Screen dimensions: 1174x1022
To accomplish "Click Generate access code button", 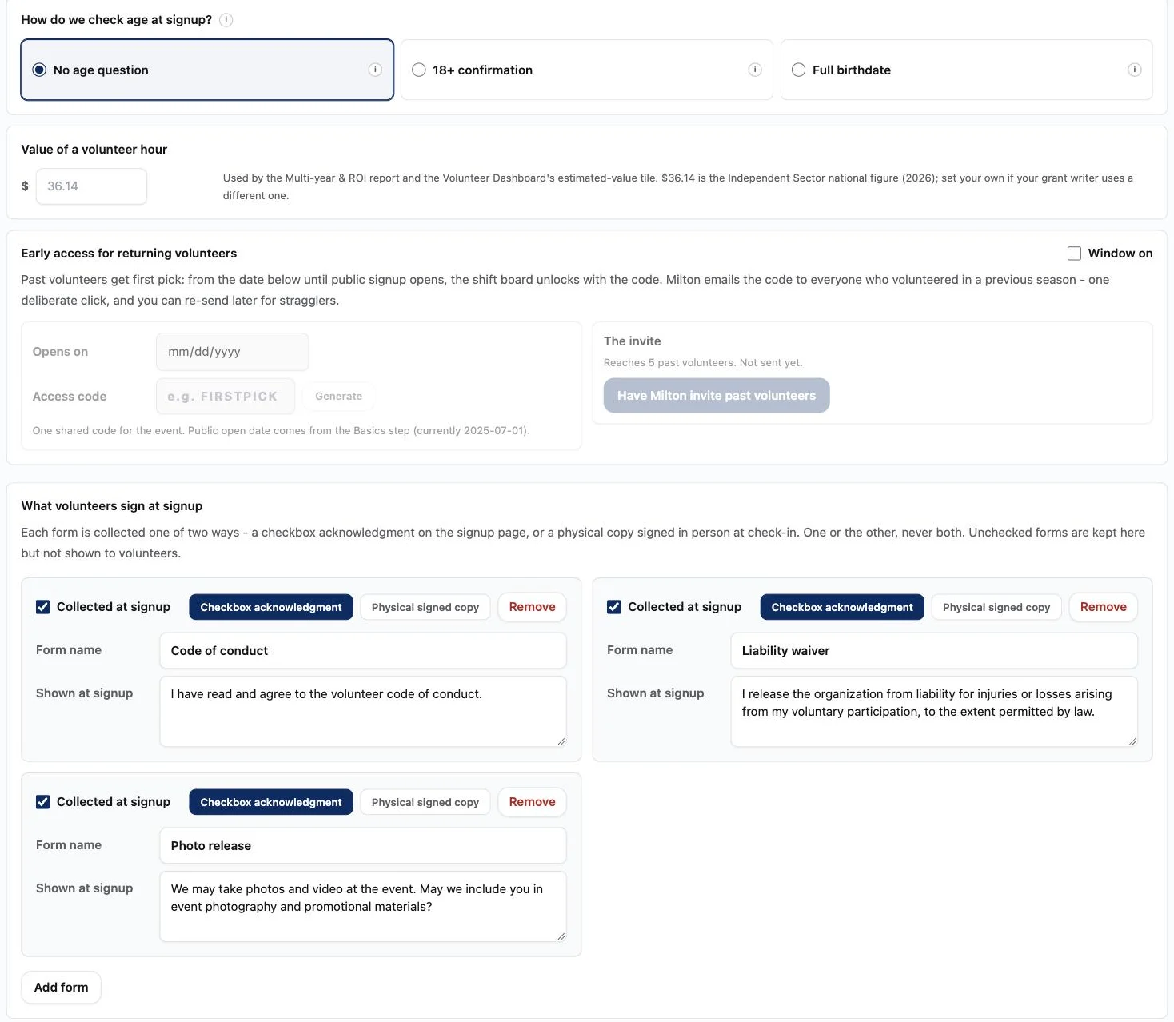I will 338,397.
